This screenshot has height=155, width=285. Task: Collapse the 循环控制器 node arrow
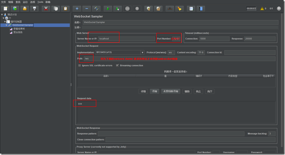tap(5, 22)
